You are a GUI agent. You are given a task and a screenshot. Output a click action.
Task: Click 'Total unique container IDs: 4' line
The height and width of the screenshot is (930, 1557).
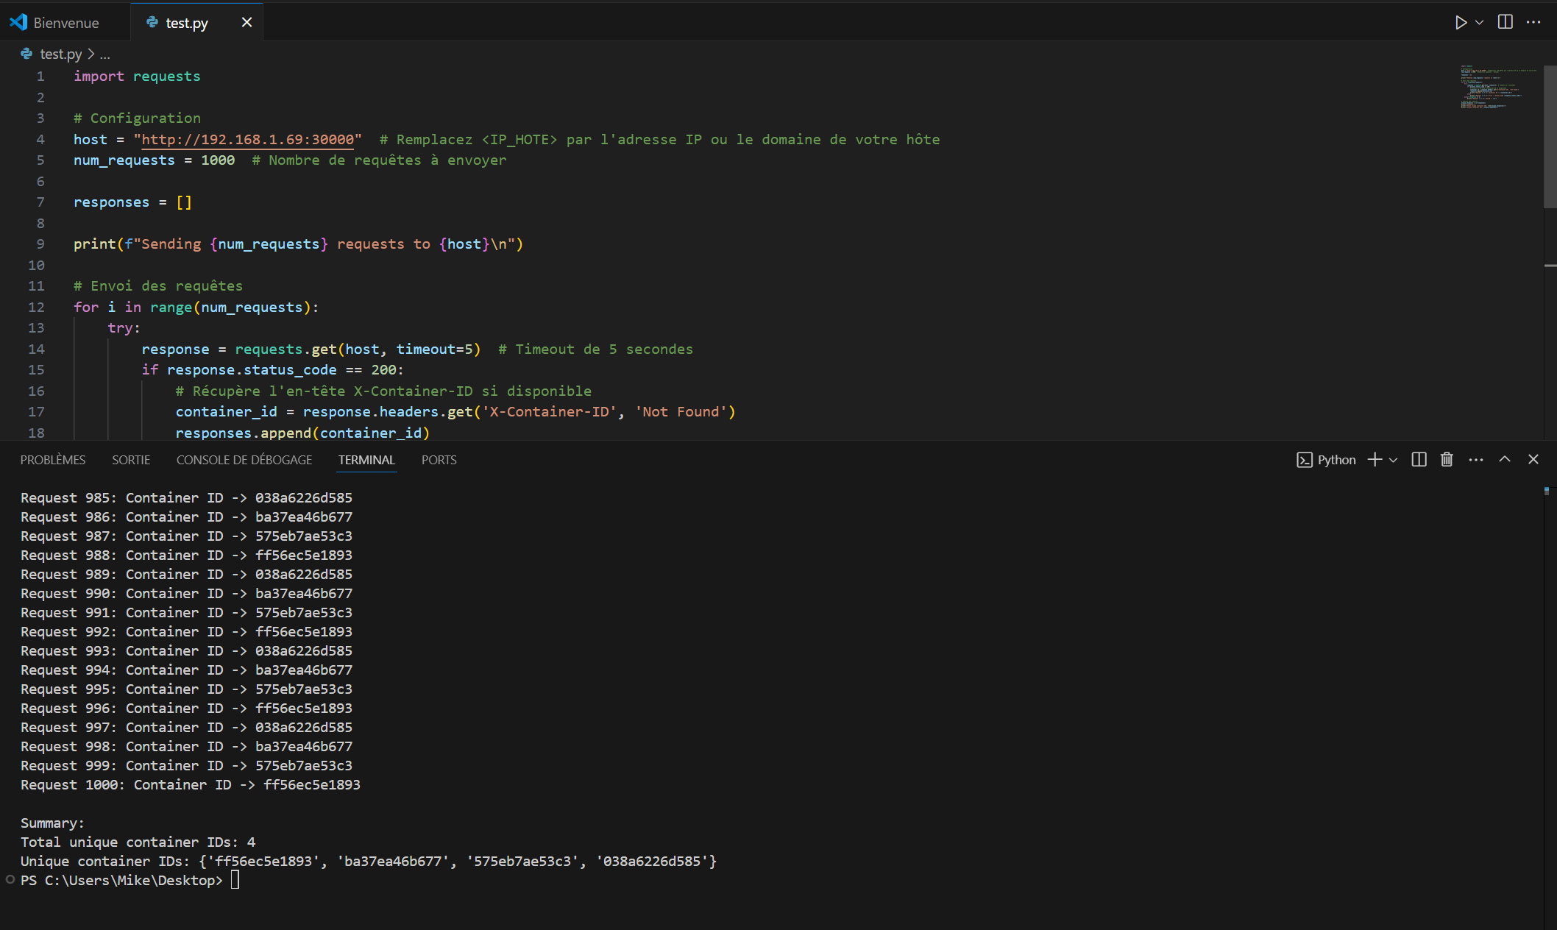click(138, 842)
